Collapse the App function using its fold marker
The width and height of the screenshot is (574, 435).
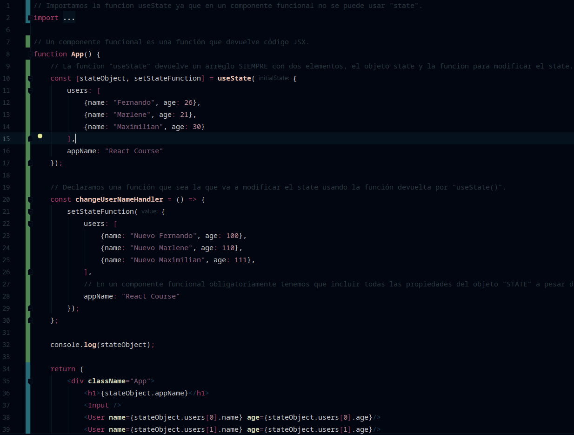pos(30,54)
